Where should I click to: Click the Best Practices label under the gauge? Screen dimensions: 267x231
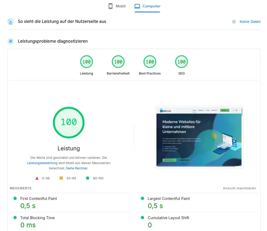[150, 73]
